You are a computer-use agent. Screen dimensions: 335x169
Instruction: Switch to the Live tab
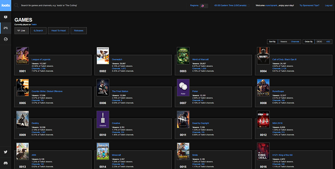[22, 30]
